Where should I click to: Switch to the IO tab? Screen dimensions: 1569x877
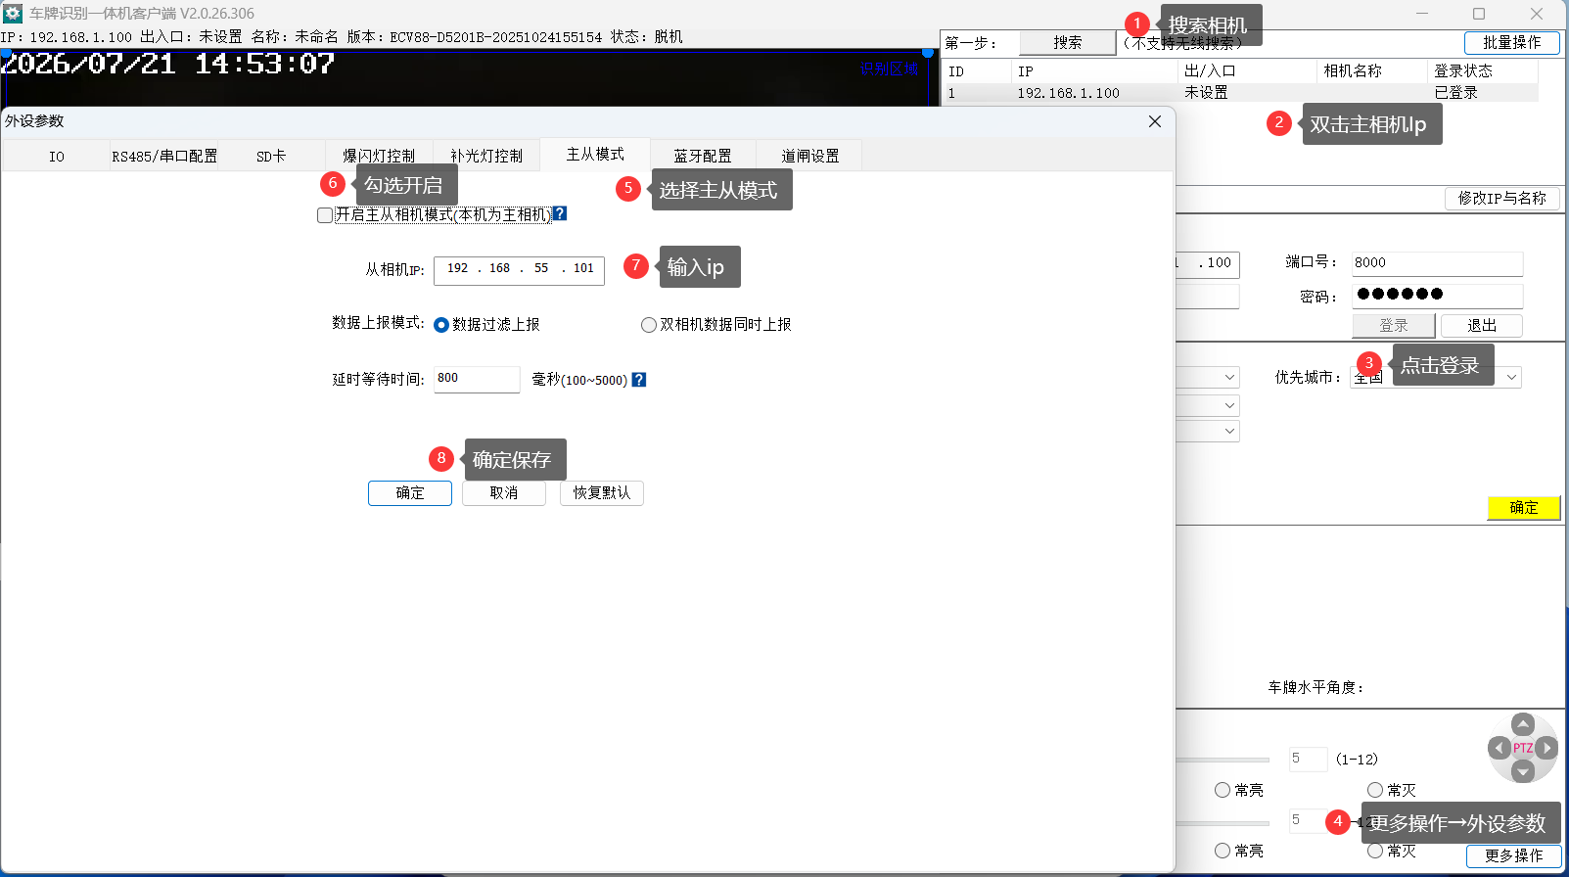point(57,157)
